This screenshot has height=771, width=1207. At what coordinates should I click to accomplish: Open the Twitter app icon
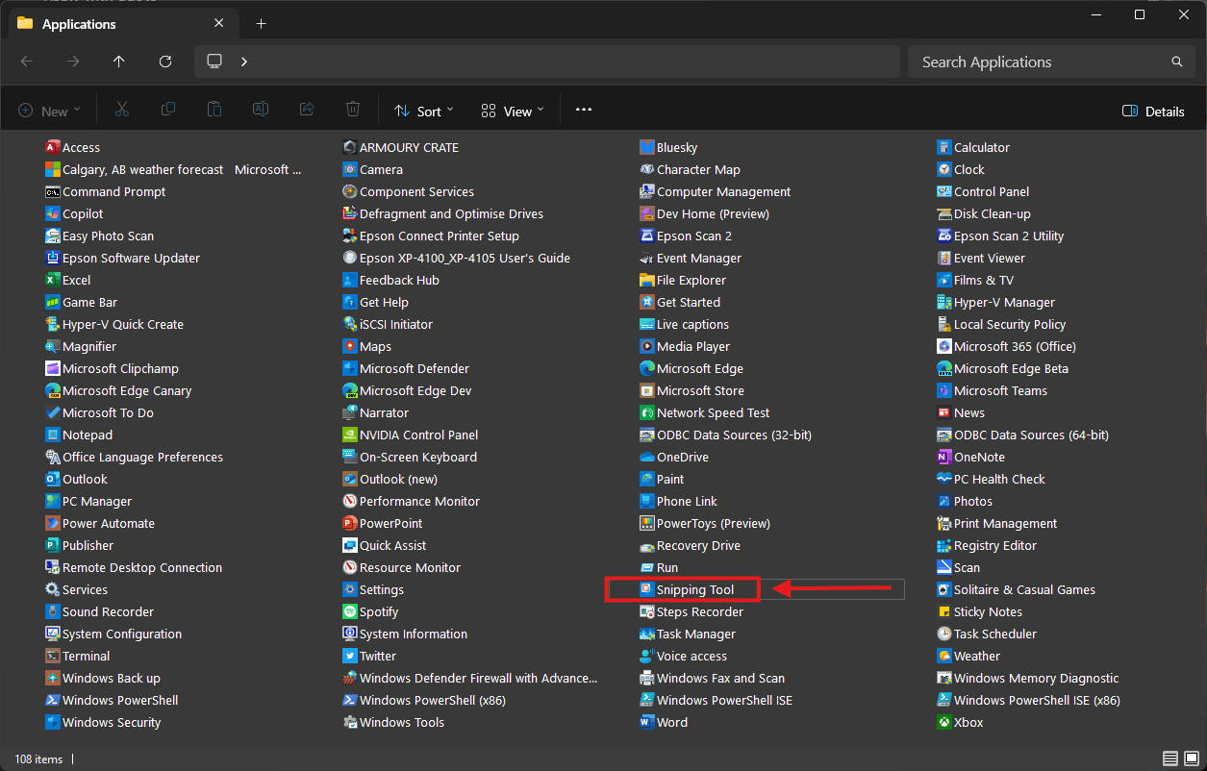(351, 656)
